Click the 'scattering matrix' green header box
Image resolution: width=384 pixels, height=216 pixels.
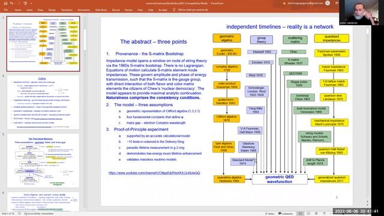tap(295, 40)
